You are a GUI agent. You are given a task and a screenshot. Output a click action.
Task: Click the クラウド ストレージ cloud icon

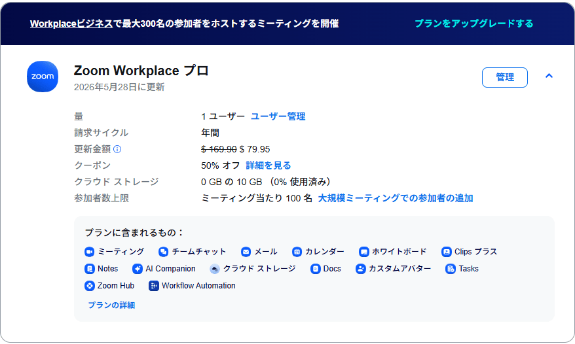[x=215, y=269]
